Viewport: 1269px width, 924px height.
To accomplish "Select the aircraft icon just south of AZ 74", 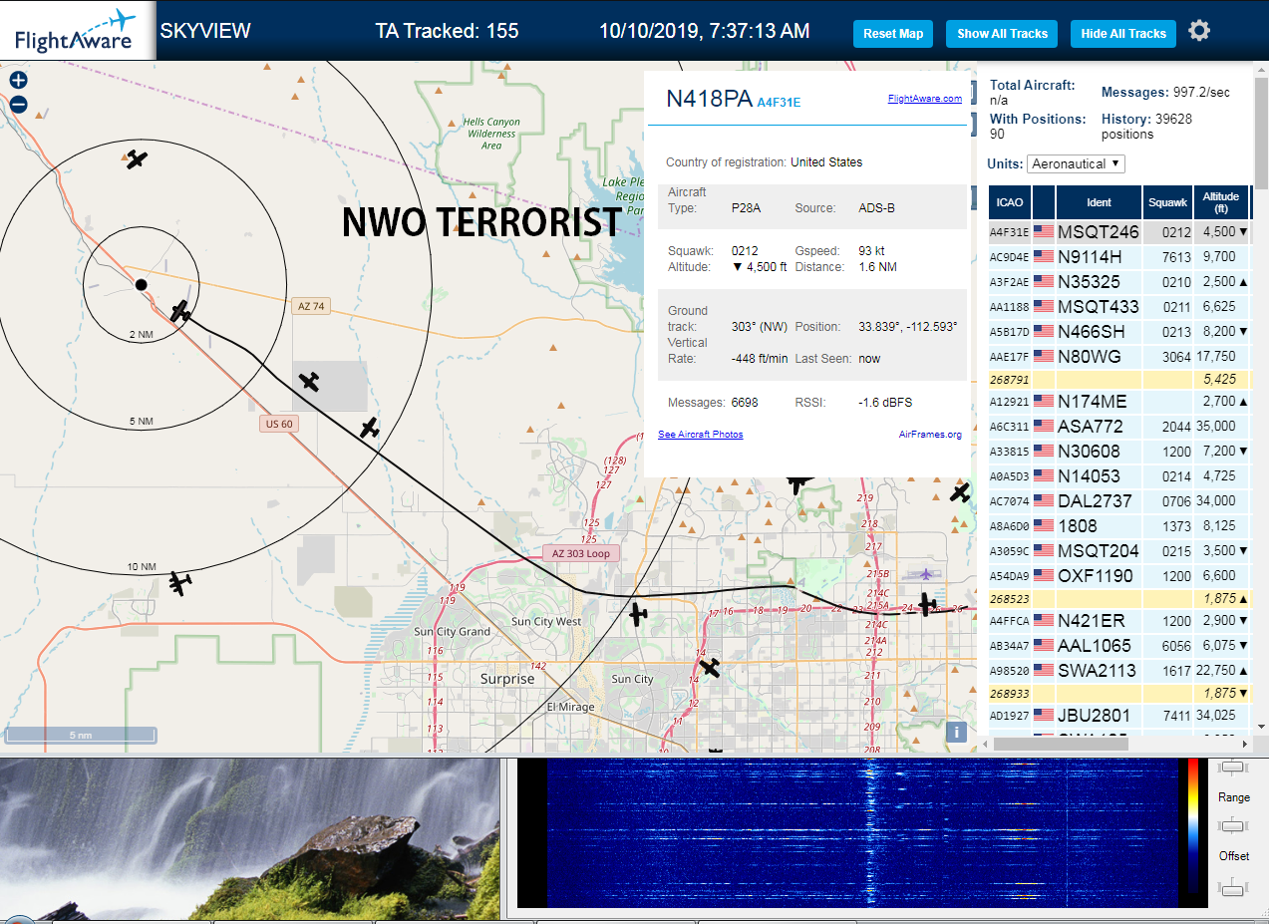I will 310,381.
